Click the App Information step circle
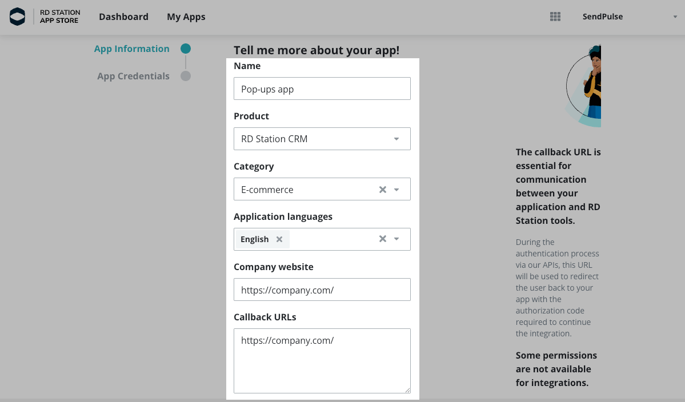The width and height of the screenshot is (685, 402). pos(186,49)
